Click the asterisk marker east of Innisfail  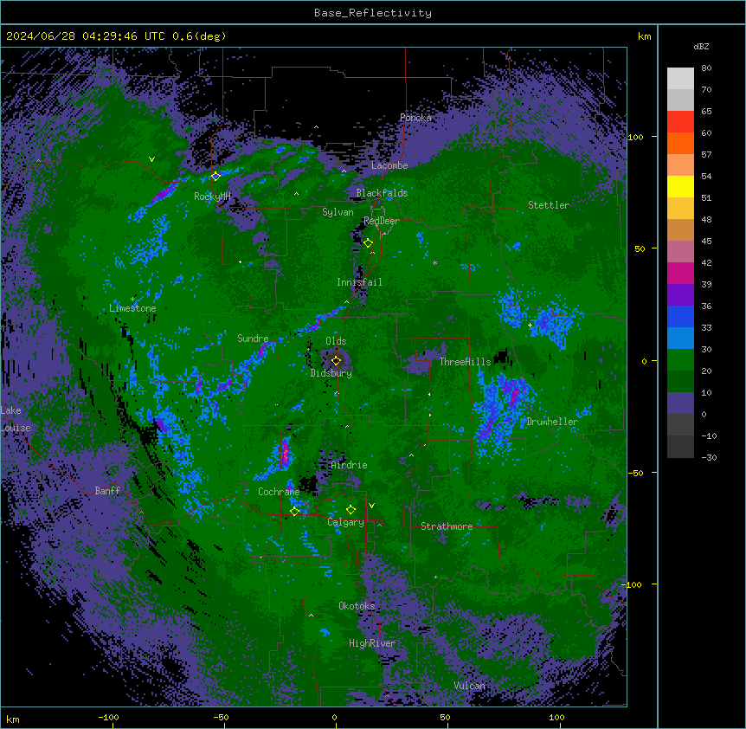[x=434, y=262]
